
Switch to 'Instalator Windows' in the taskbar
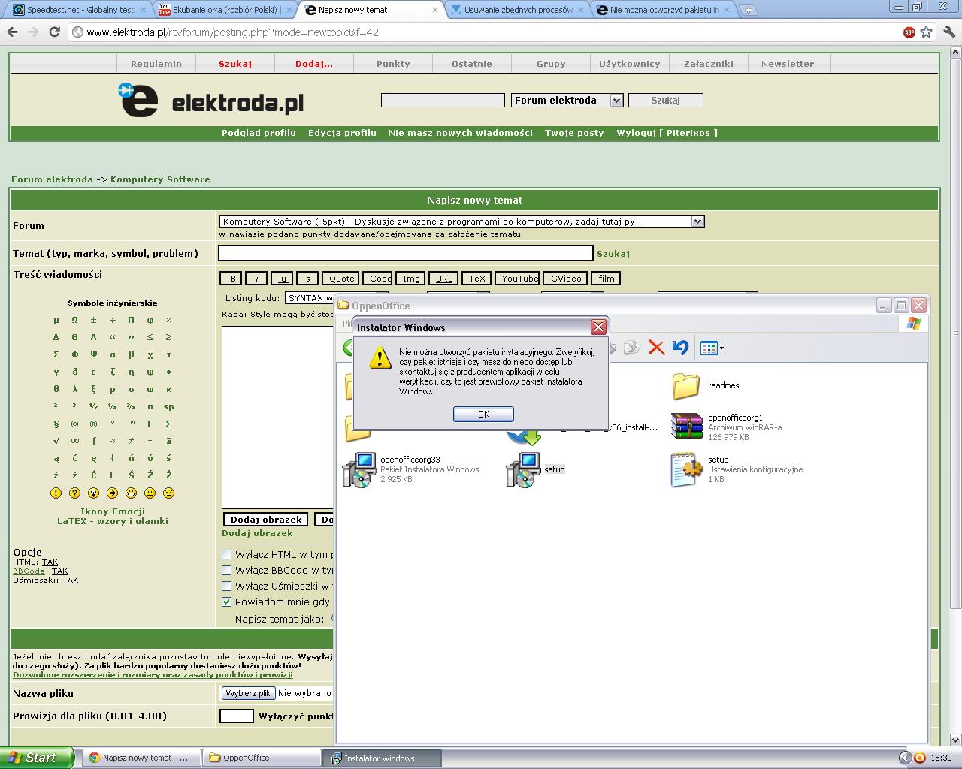pos(383,758)
